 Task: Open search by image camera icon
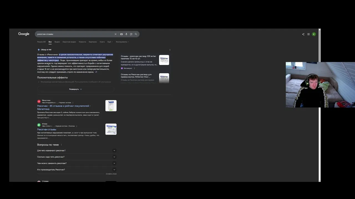point(131,34)
